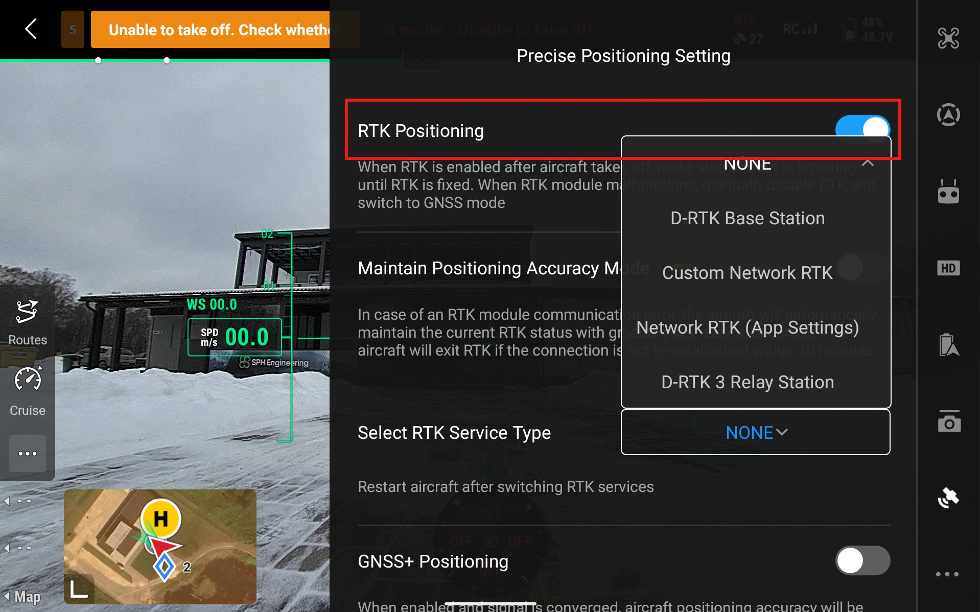
Task: Open aircraft battery settings icon
Action: (948, 345)
